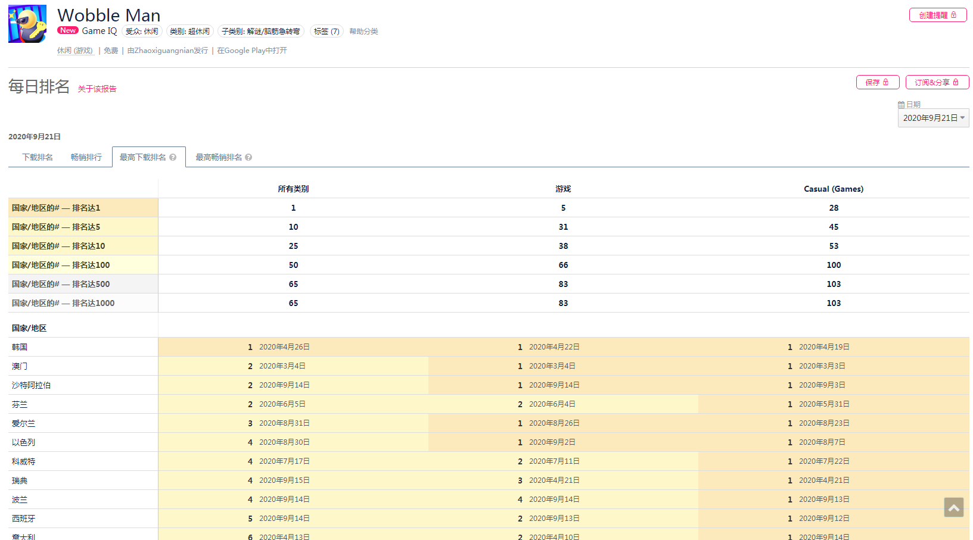Click the calendar icon next to 日期
The image size is (973, 540).
pyautogui.click(x=901, y=105)
